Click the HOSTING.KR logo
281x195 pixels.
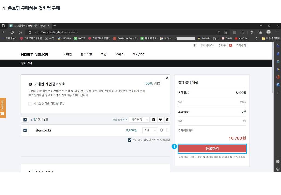[x=34, y=54]
